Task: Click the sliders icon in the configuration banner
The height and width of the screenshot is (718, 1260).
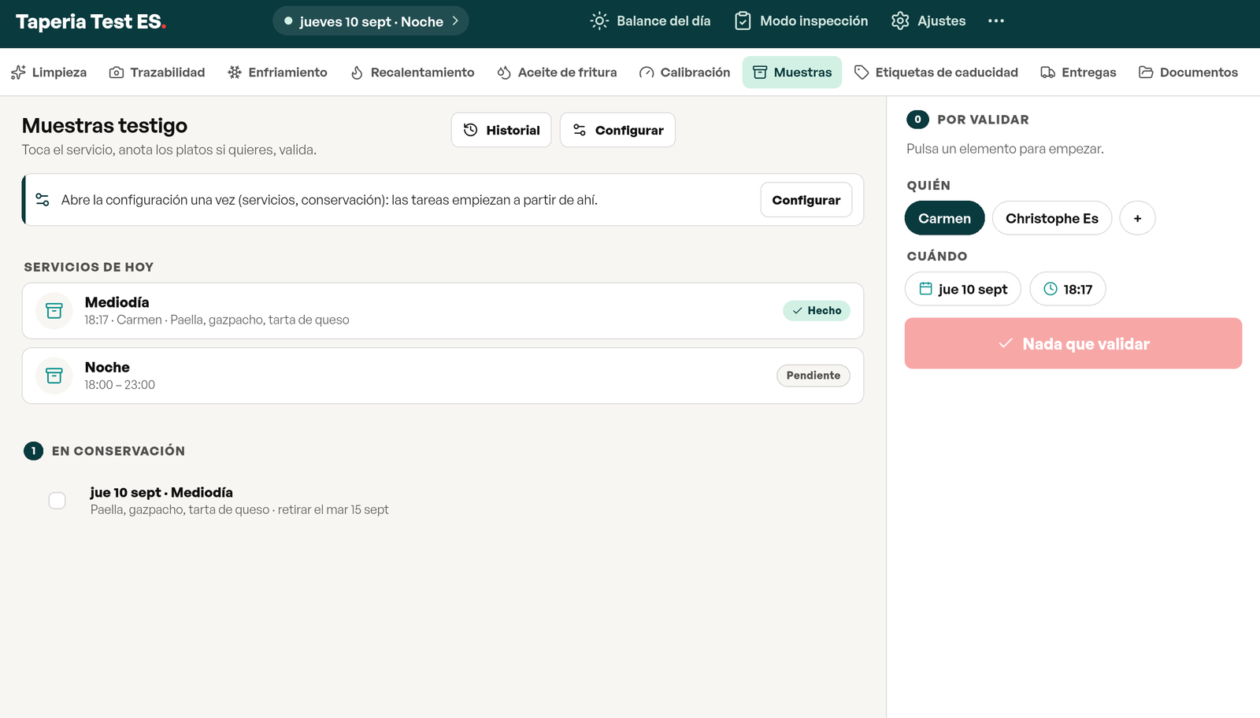Action: point(43,200)
